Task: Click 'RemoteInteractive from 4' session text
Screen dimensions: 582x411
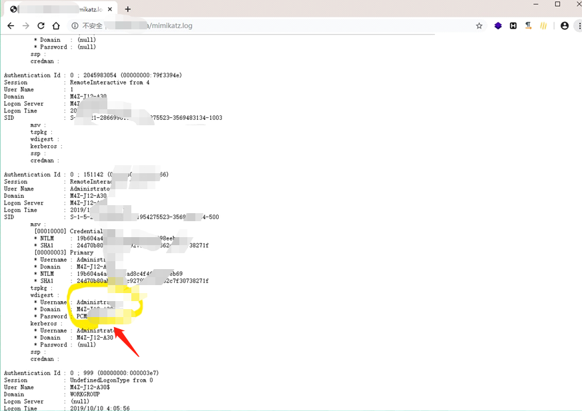Action: [x=109, y=83]
